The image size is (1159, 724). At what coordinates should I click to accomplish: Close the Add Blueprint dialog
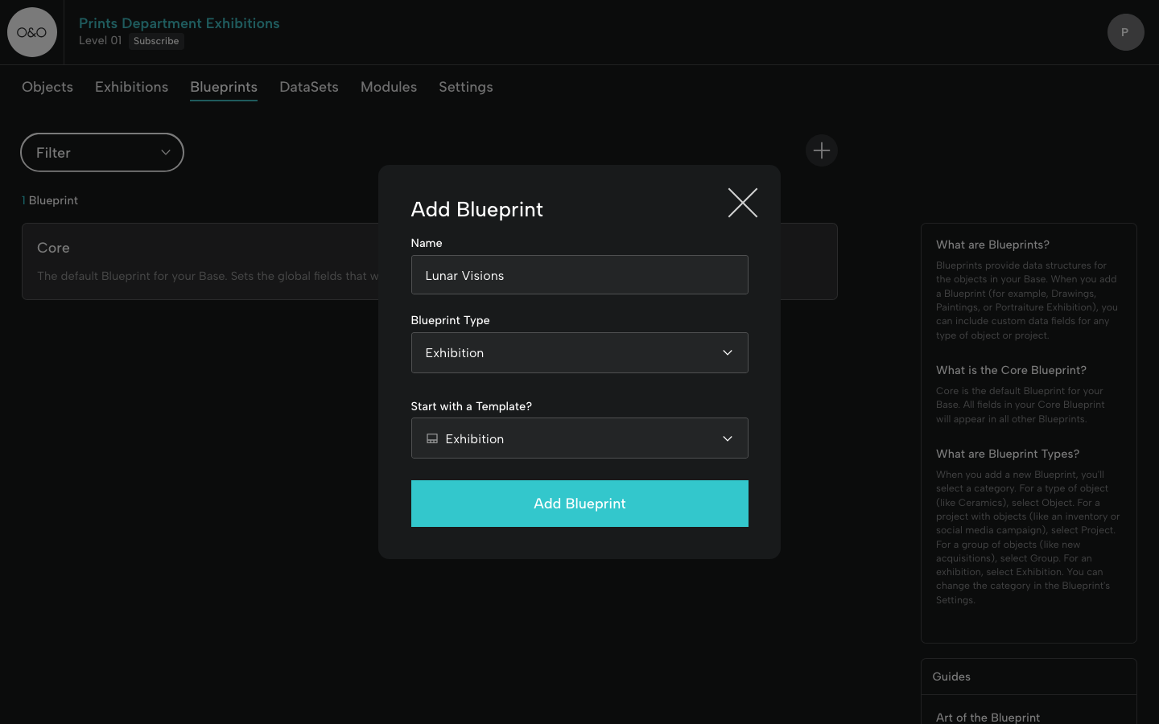click(x=742, y=203)
